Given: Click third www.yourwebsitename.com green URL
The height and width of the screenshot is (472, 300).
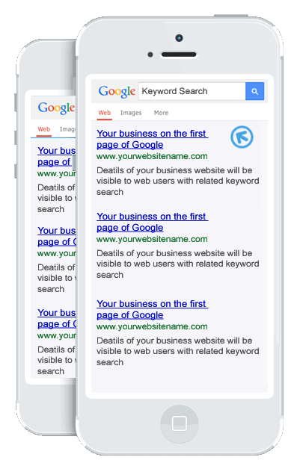Looking at the screenshot, I should pos(152,326).
